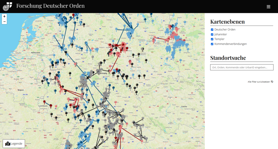Zoom in on the map

pyautogui.click(x=4, y=16)
